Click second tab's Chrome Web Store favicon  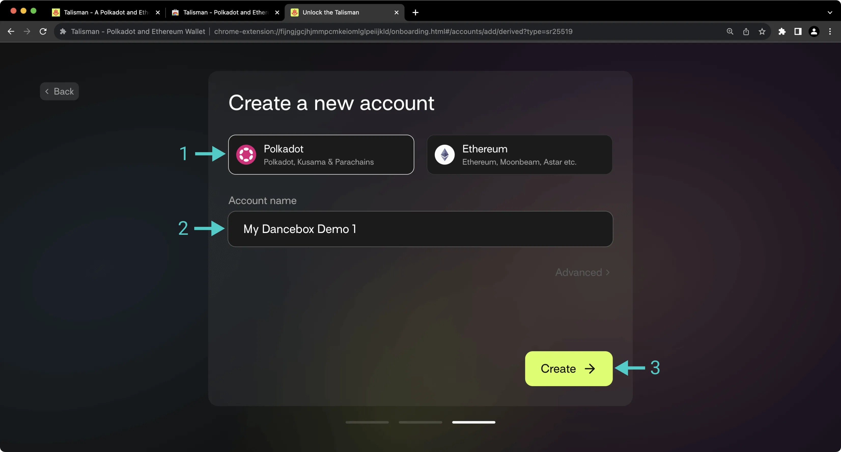(x=175, y=12)
